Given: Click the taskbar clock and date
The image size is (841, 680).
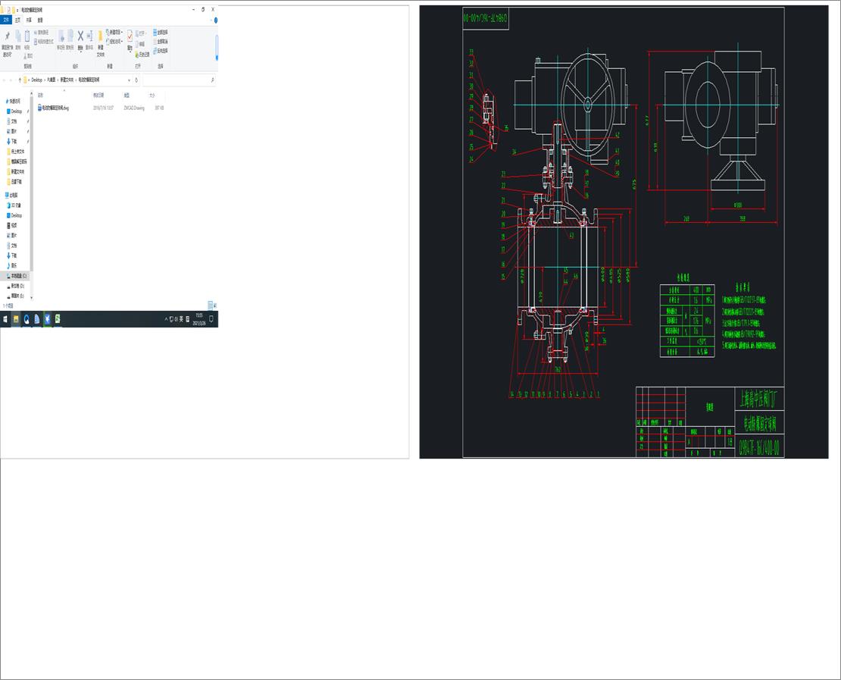Looking at the screenshot, I should pyautogui.click(x=199, y=319).
